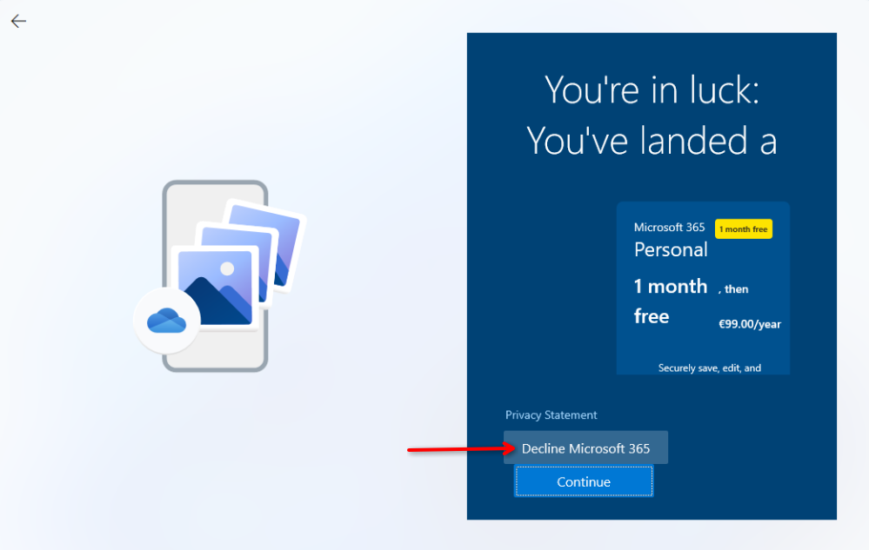Screen dimensions: 869x550
Task: Click the ", then" text in plan card
Action: point(733,289)
